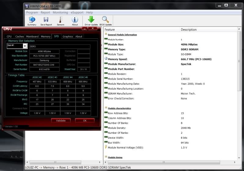The image size is (244, 171).
Task: Open the eSupport menu
Action: (77, 12)
